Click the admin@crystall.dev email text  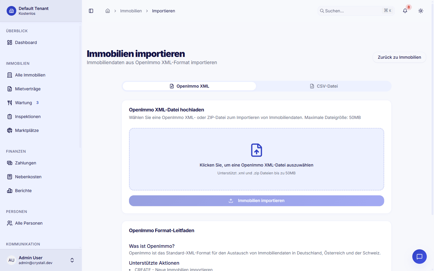tap(36, 263)
